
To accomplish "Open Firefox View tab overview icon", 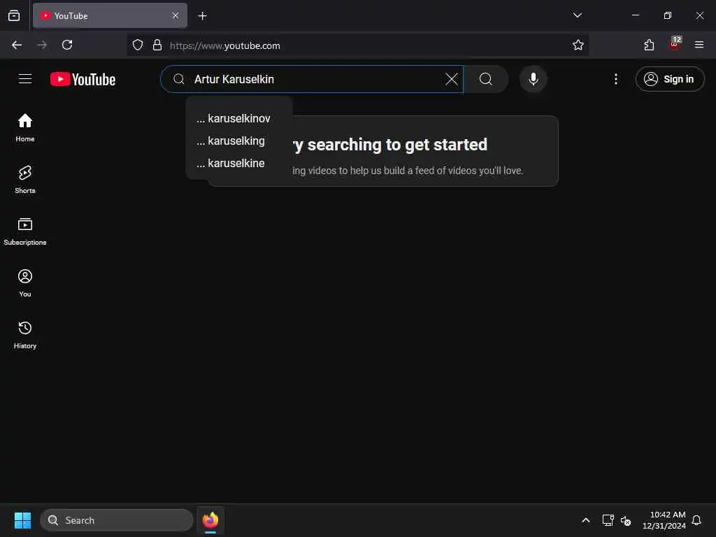I will [x=14, y=15].
